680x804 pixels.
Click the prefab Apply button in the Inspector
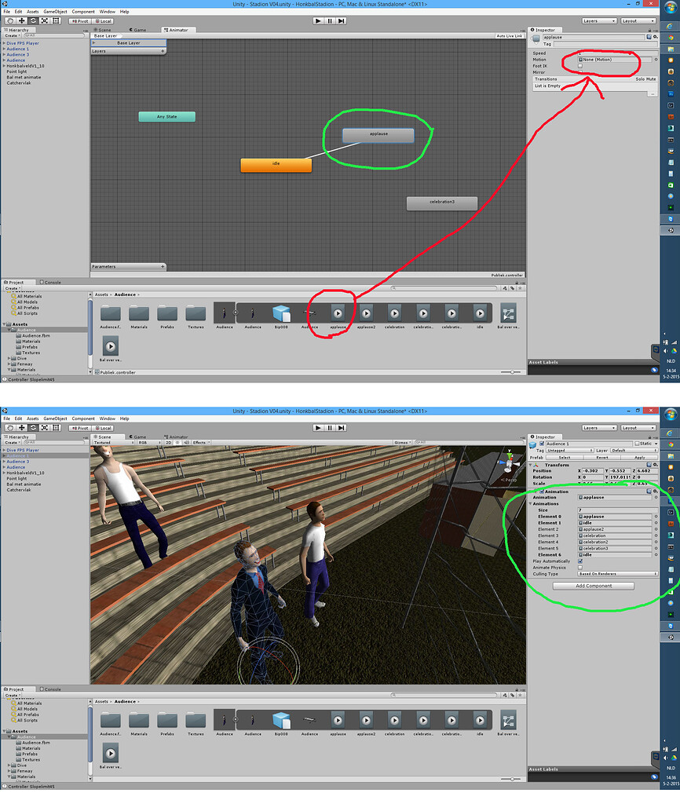(640, 458)
